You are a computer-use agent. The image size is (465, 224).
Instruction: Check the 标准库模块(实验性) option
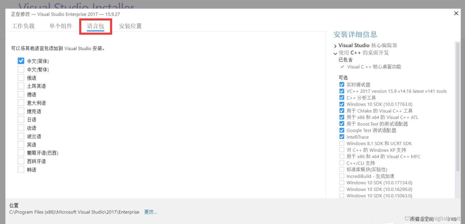tap(342, 169)
